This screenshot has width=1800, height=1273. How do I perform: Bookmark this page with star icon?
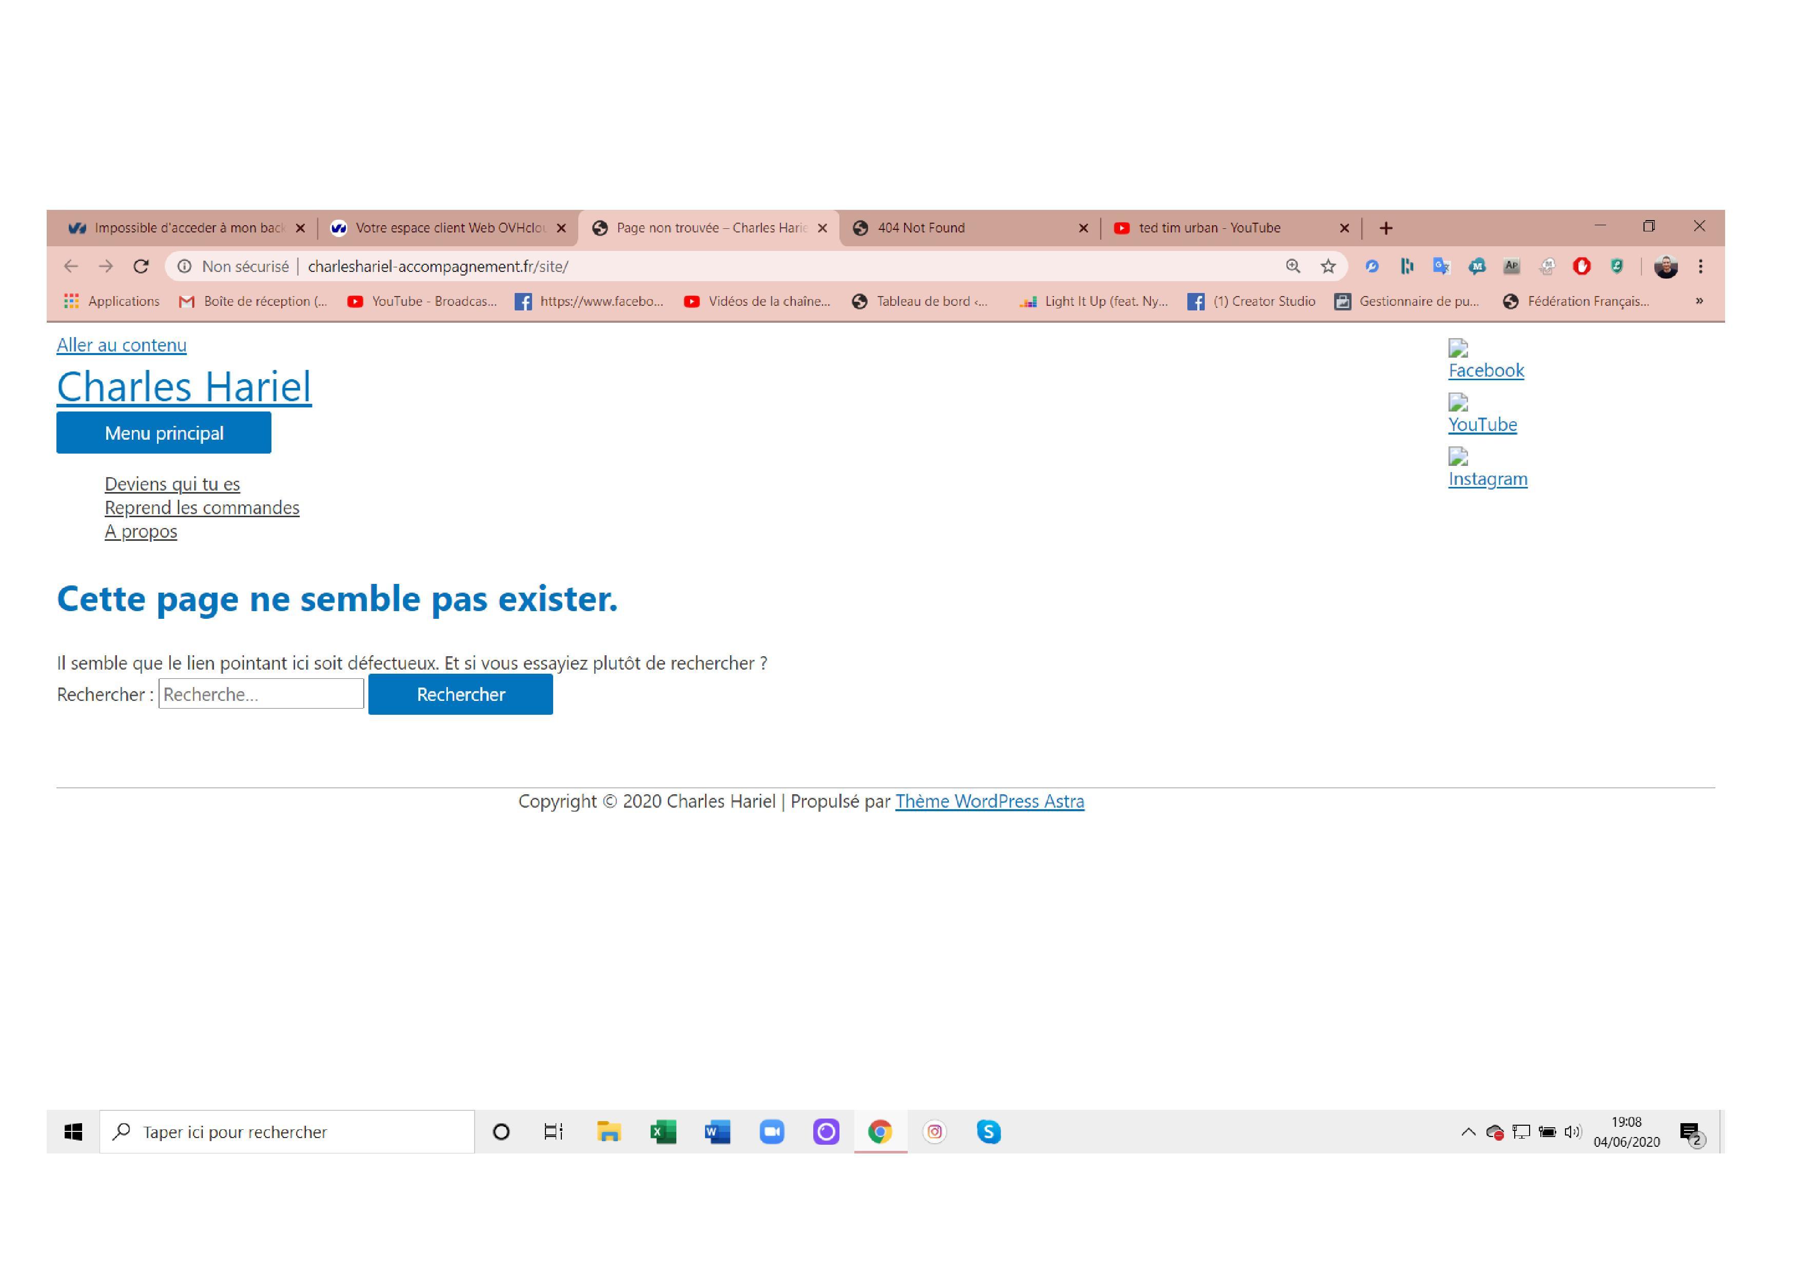[1328, 266]
